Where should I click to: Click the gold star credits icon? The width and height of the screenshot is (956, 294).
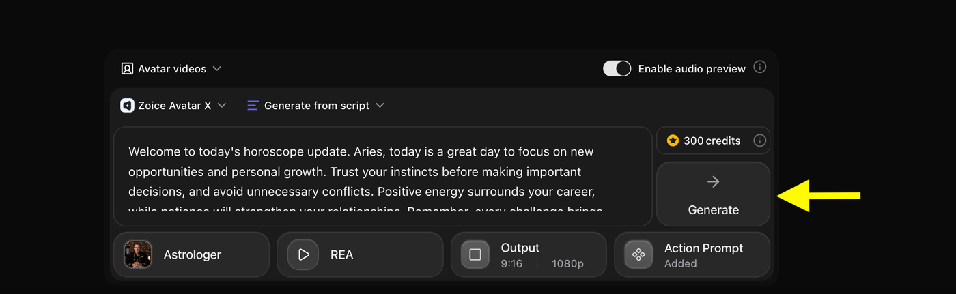[x=673, y=141]
